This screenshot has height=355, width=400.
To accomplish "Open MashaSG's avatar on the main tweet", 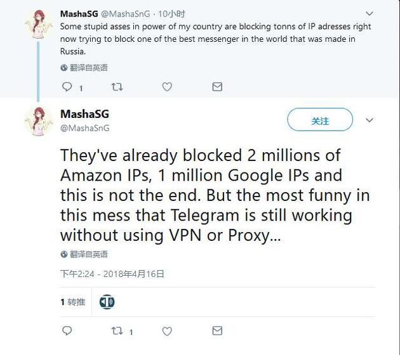I will pos(37,121).
